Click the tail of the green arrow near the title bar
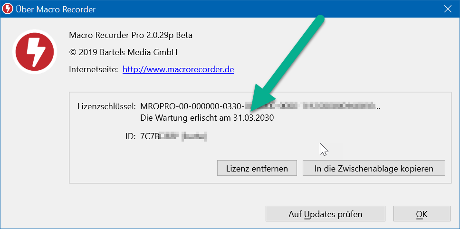This screenshot has width=460, height=229. [x=320, y=19]
